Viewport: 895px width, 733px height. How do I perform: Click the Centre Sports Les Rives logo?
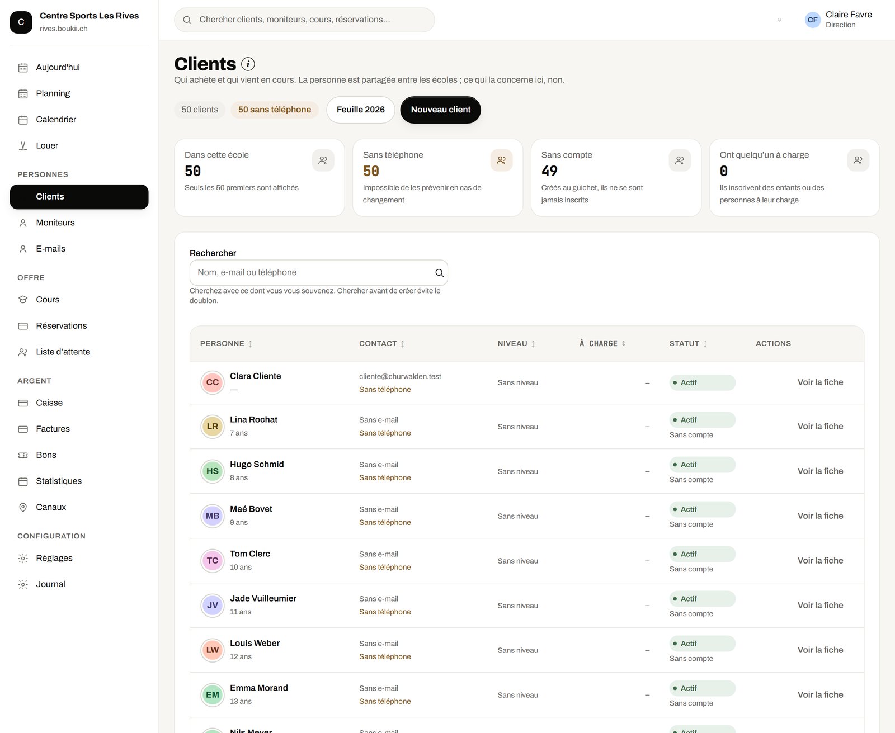click(21, 22)
